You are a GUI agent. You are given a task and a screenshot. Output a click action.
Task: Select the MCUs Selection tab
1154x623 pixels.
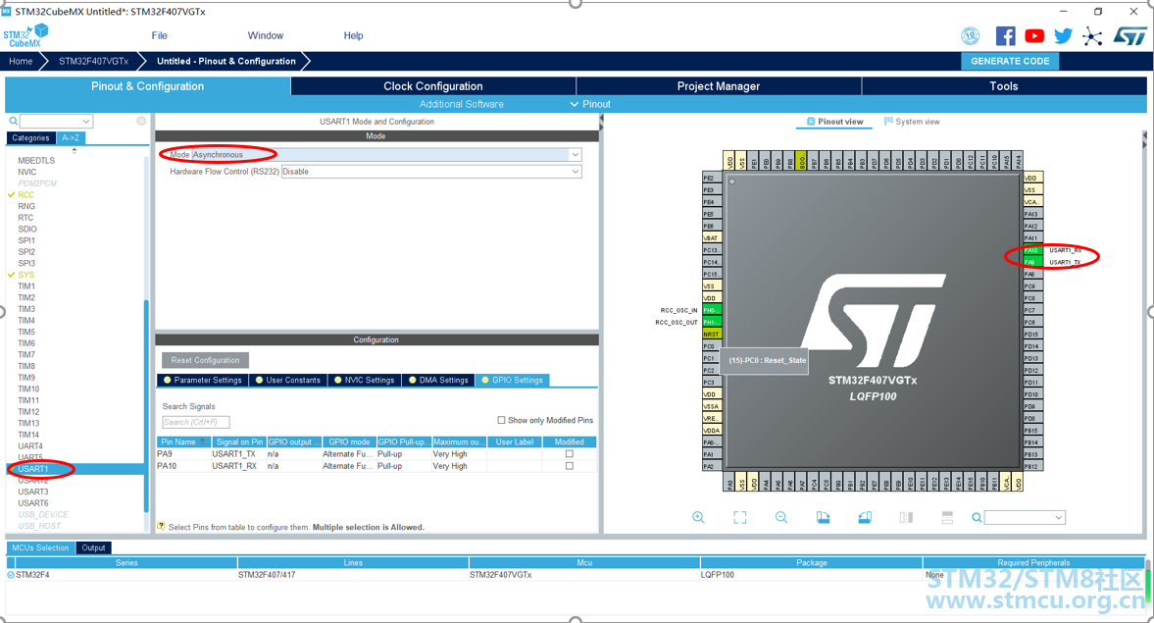[40, 547]
